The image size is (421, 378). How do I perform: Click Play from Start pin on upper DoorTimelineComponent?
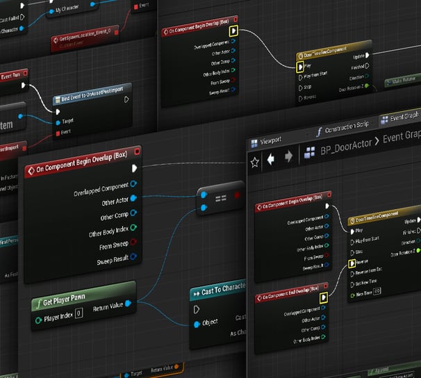pos(300,78)
